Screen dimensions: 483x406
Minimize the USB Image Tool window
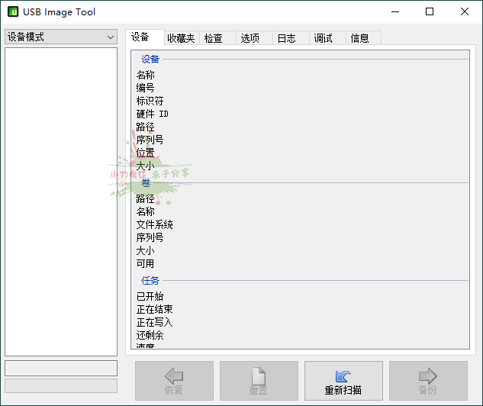tap(394, 12)
